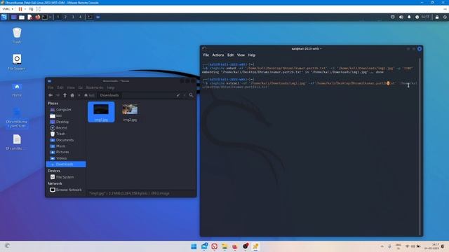Select the Home desktop icon
This screenshot has width=449, height=252.
tap(17, 90)
